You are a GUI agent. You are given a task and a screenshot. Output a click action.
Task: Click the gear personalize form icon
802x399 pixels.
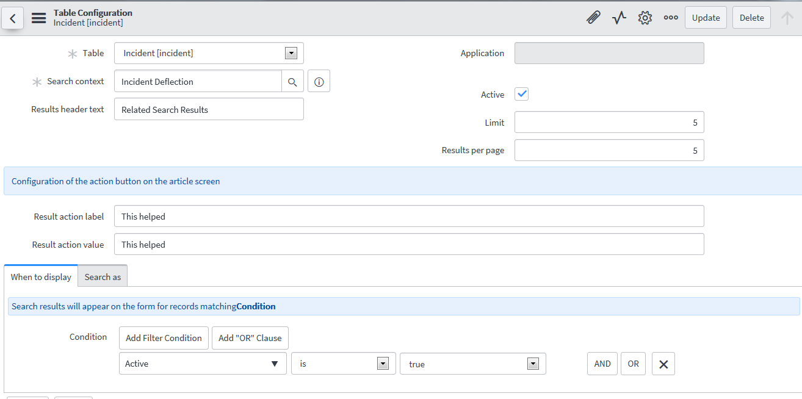click(645, 18)
